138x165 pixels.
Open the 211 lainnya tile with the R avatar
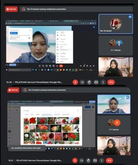114,125
